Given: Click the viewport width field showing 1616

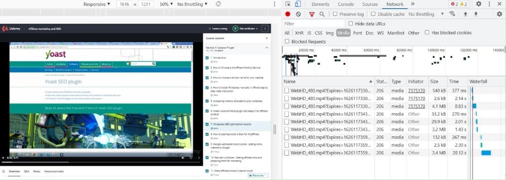Looking at the screenshot, I should [124, 4].
